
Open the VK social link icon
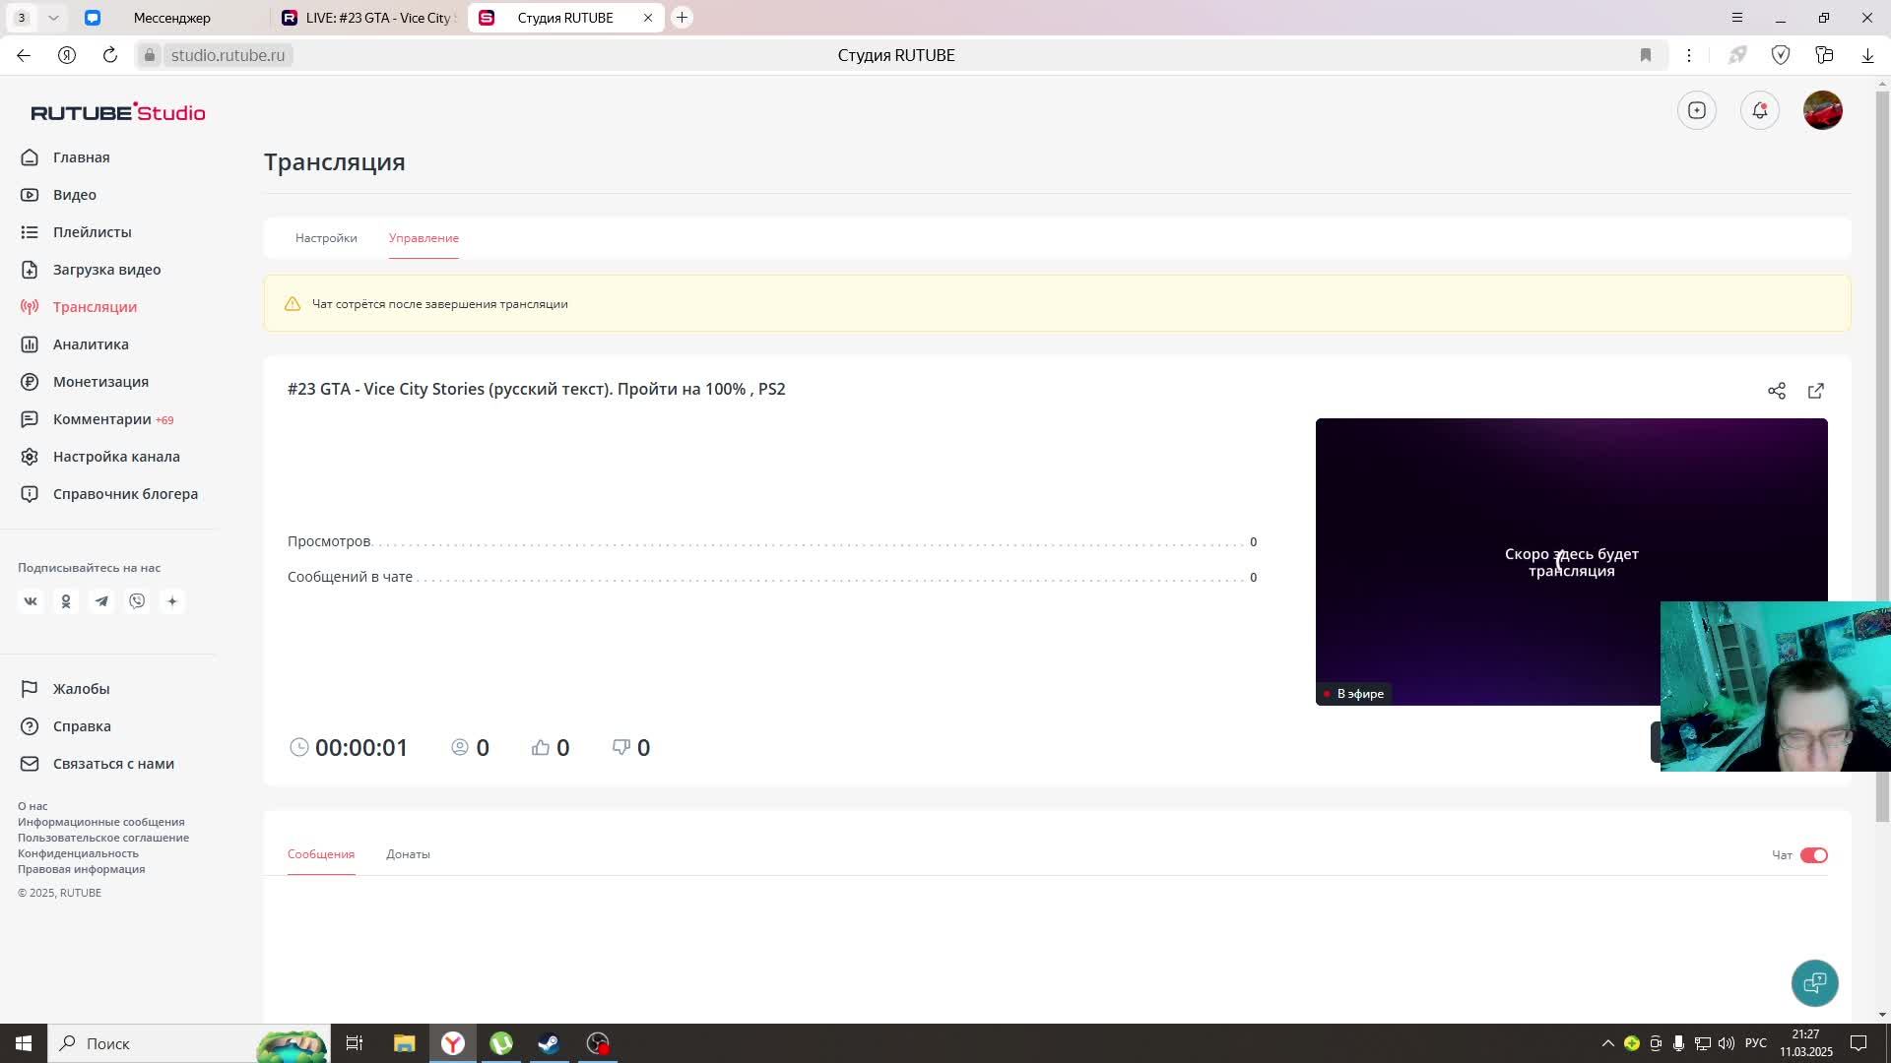(x=31, y=601)
